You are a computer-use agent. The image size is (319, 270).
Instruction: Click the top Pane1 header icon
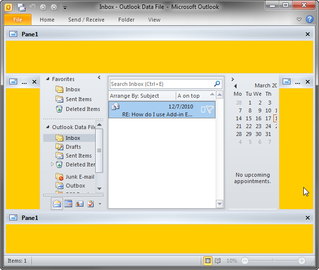pyautogui.click(x=13, y=34)
